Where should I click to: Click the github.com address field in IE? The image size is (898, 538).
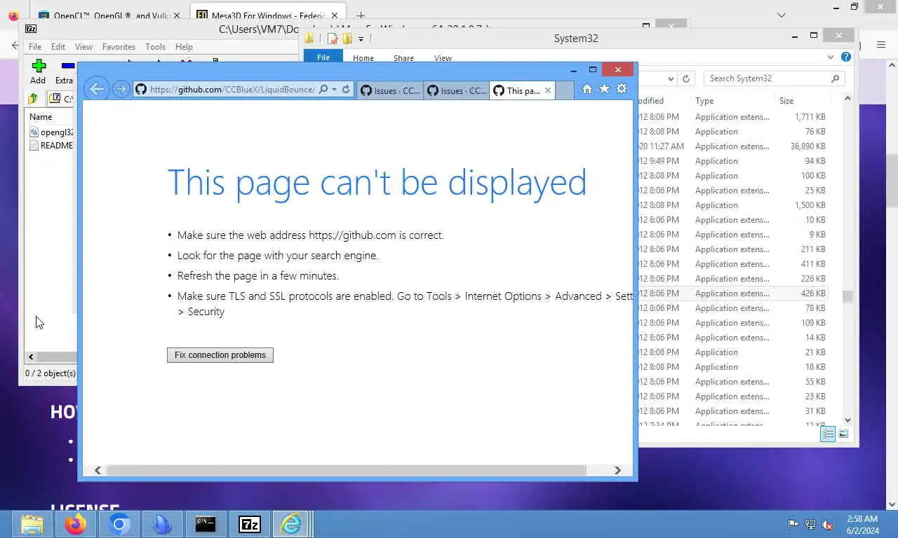click(232, 90)
